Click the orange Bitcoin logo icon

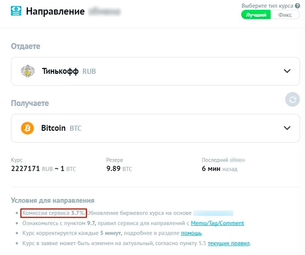coord(27,128)
